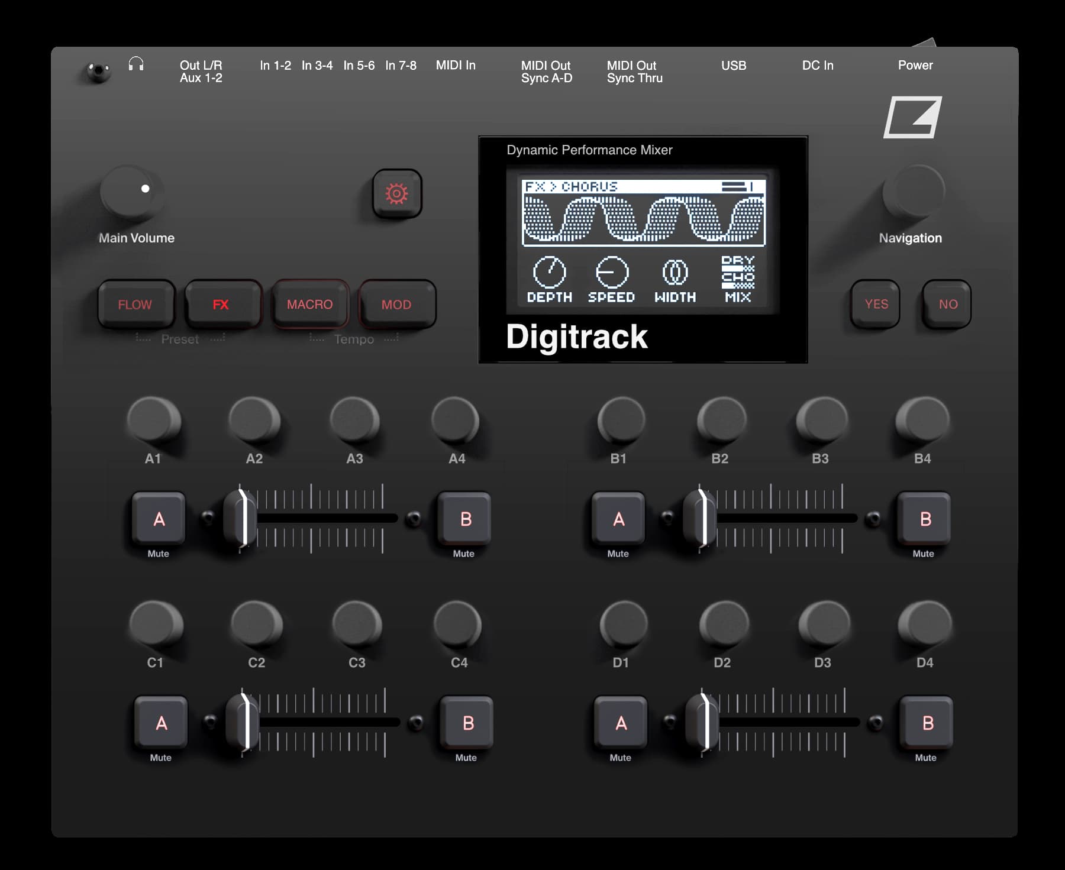Click the MIDI In label
The width and height of the screenshot is (1065, 870).
click(456, 65)
